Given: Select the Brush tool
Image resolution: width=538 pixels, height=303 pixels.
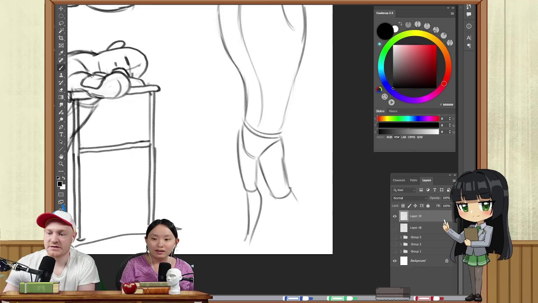Looking at the screenshot, I should coord(61,68).
